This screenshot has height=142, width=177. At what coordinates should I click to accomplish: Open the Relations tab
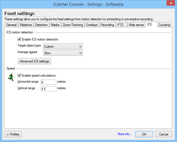coord(26,25)
